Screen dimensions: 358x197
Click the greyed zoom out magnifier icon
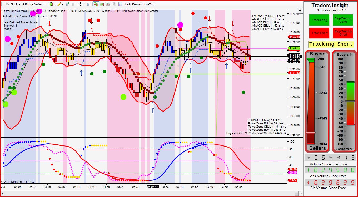point(73,4)
